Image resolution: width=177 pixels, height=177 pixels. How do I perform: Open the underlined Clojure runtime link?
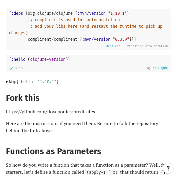(163, 68)
